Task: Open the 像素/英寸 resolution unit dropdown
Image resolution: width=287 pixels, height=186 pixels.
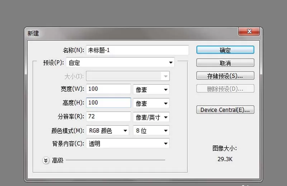Action: (151, 117)
